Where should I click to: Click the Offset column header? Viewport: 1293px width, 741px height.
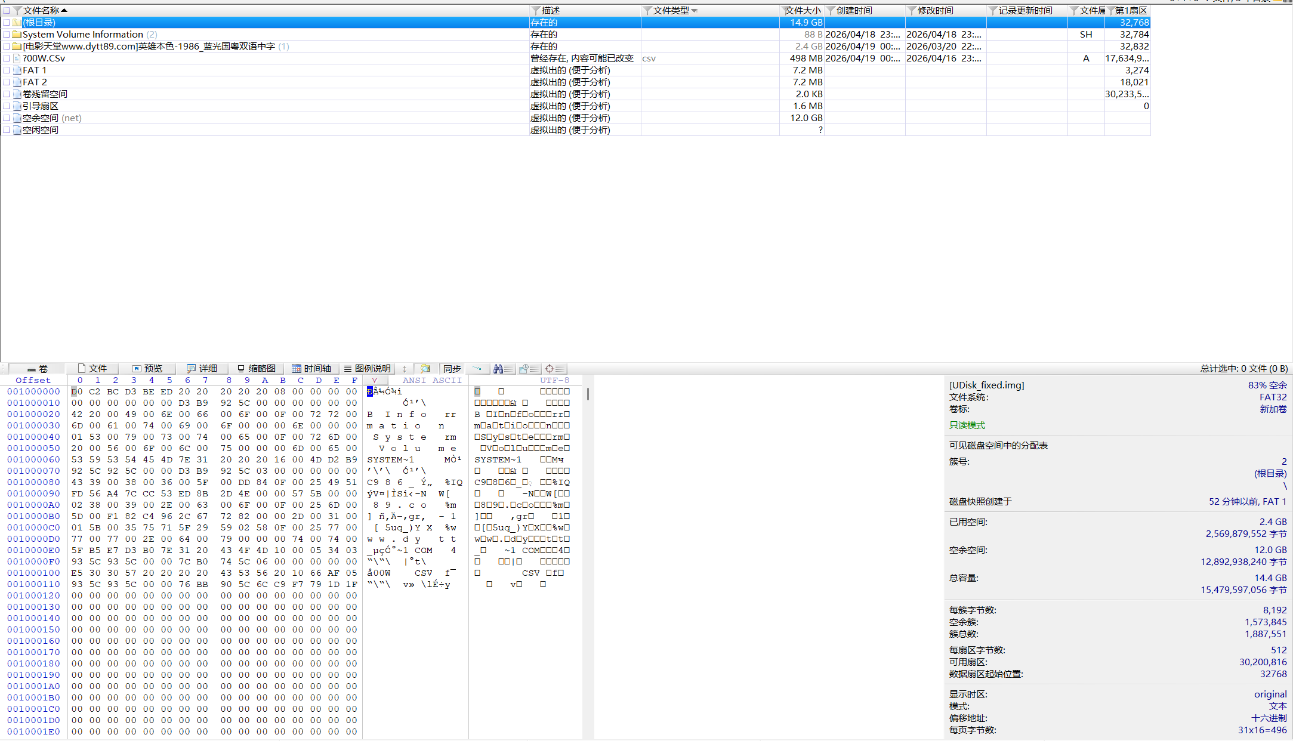pos(33,381)
